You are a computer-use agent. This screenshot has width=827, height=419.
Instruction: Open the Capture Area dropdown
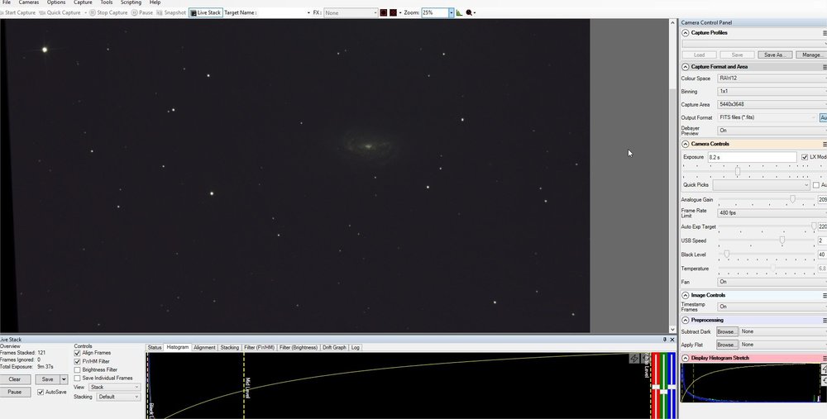(x=772, y=104)
